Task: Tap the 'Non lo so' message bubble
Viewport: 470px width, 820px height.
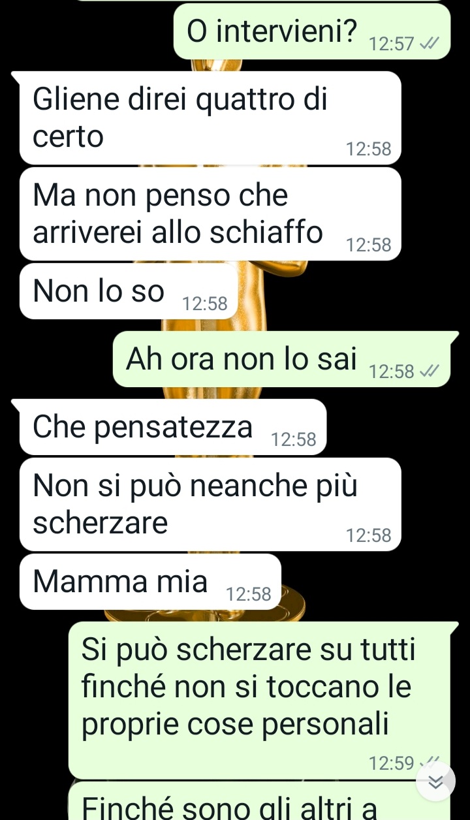Action: tap(129, 291)
